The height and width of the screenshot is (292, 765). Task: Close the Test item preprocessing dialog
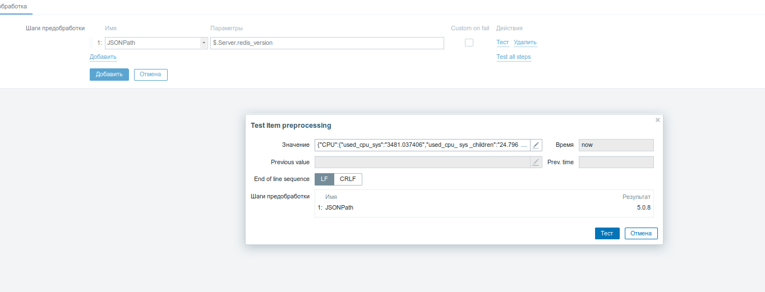coord(657,120)
